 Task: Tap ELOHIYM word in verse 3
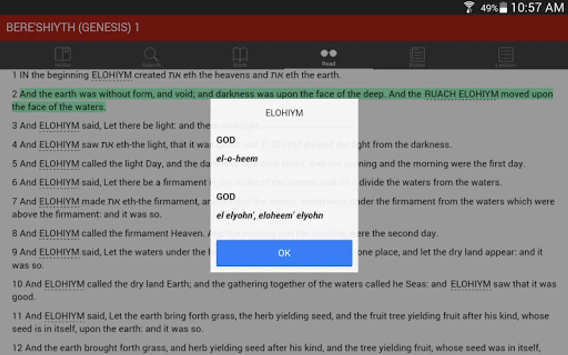[x=59, y=125]
